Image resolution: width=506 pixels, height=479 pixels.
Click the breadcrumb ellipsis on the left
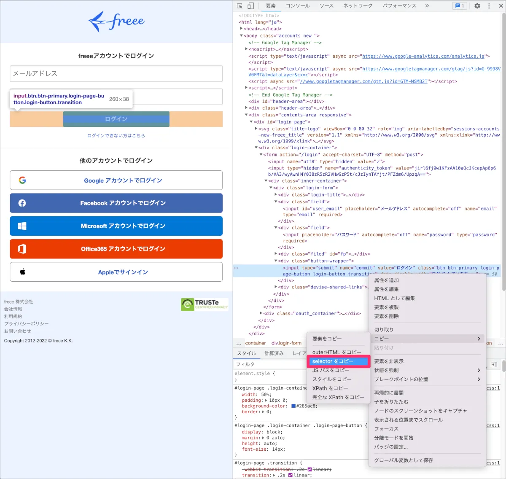coord(239,343)
